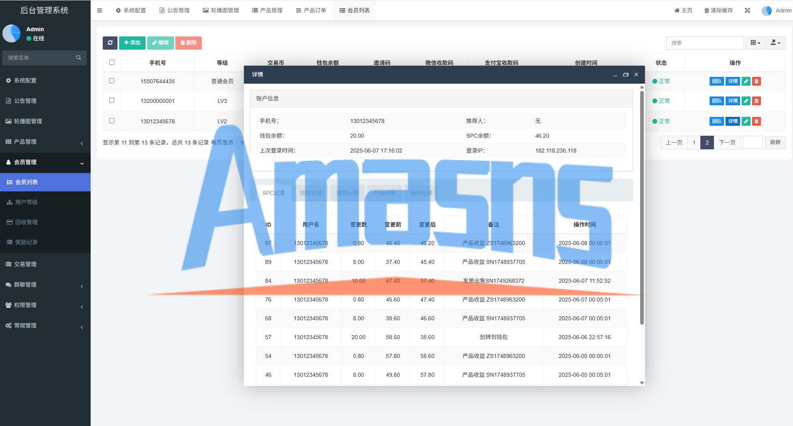
Task: Open 产品订单 tab in top navigation
Action: pyautogui.click(x=311, y=10)
